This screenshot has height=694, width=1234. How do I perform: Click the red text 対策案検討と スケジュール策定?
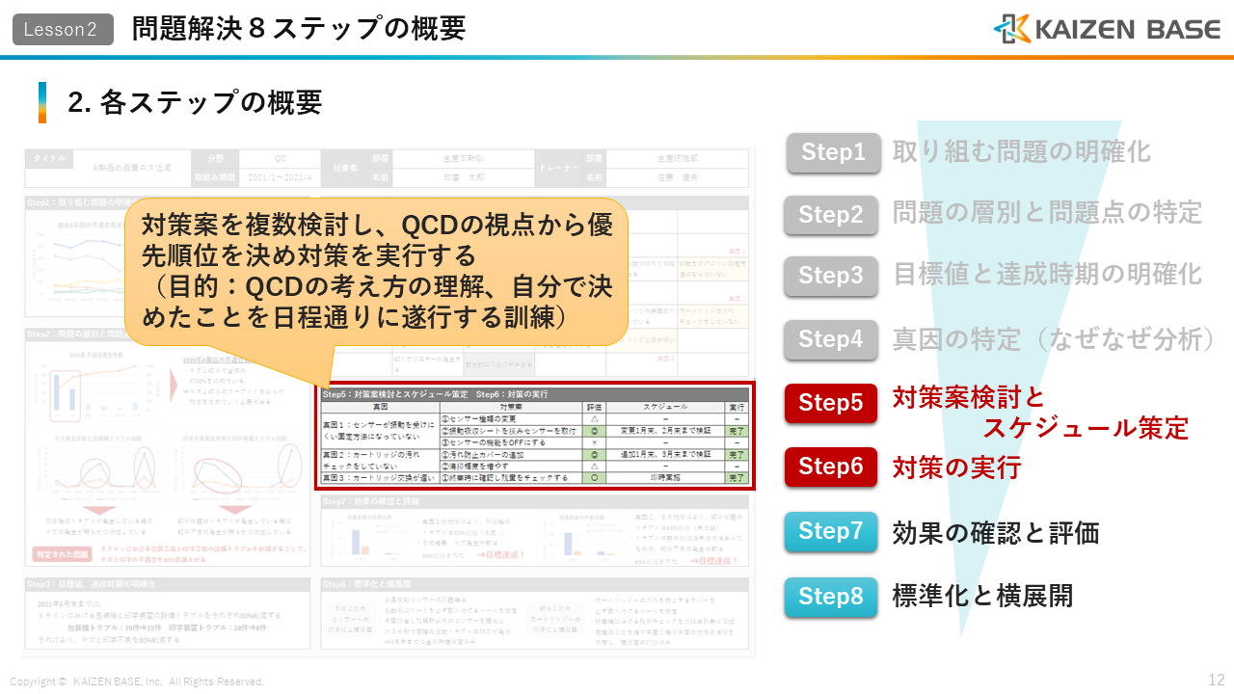point(1040,412)
